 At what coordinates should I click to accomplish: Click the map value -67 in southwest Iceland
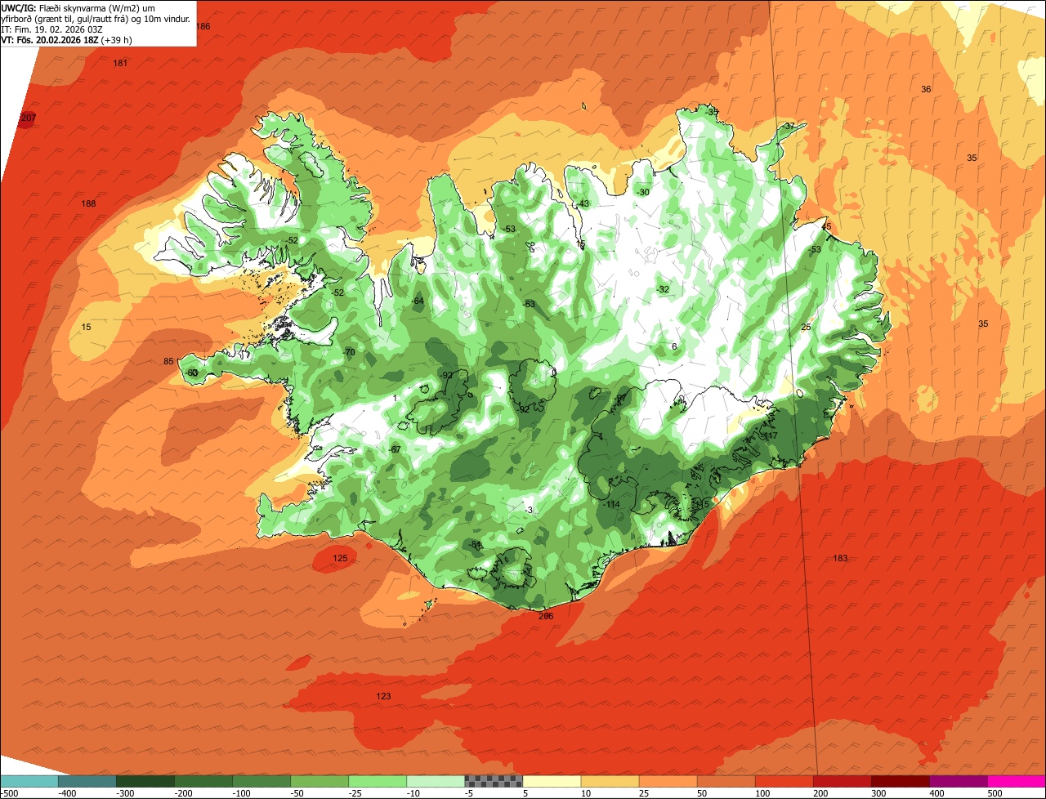[395, 450]
